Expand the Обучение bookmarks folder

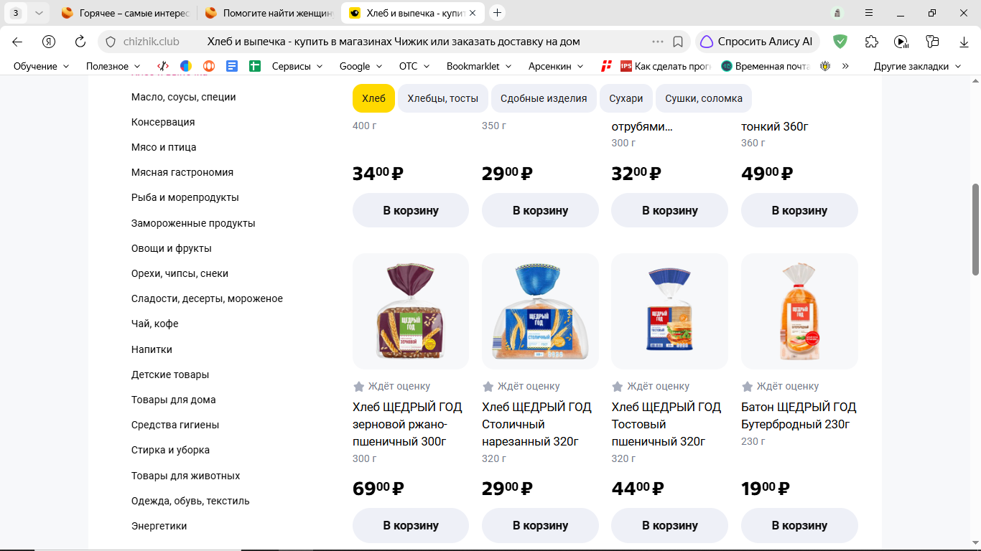42,66
